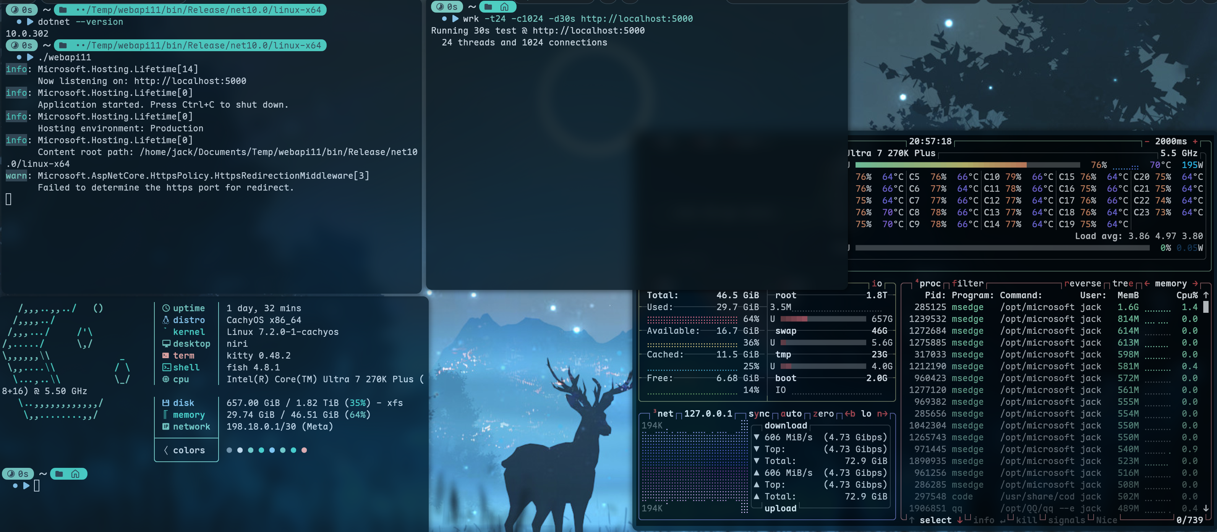This screenshot has width=1217, height=532.
Task: Click the network icon beside 198.18.0.1/30
Action: point(166,426)
